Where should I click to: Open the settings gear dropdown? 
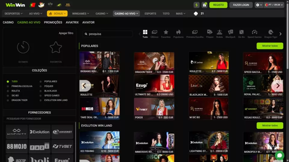click(x=259, y=5)
